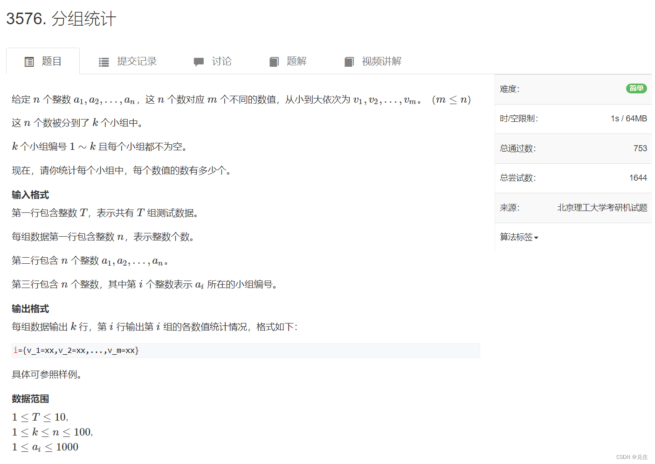Switch to the 提交记录 tab
Image resolution: width=655 pixels, height=464 pixels.
[137, 61]
